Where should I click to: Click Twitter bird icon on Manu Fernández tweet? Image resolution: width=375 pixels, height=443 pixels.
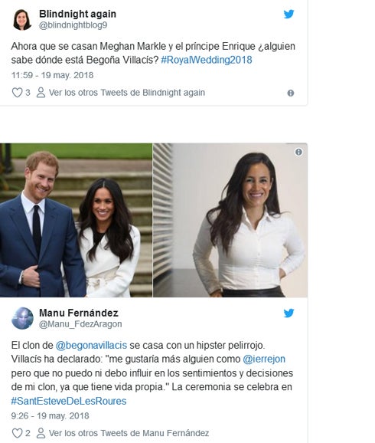(289, 313)
